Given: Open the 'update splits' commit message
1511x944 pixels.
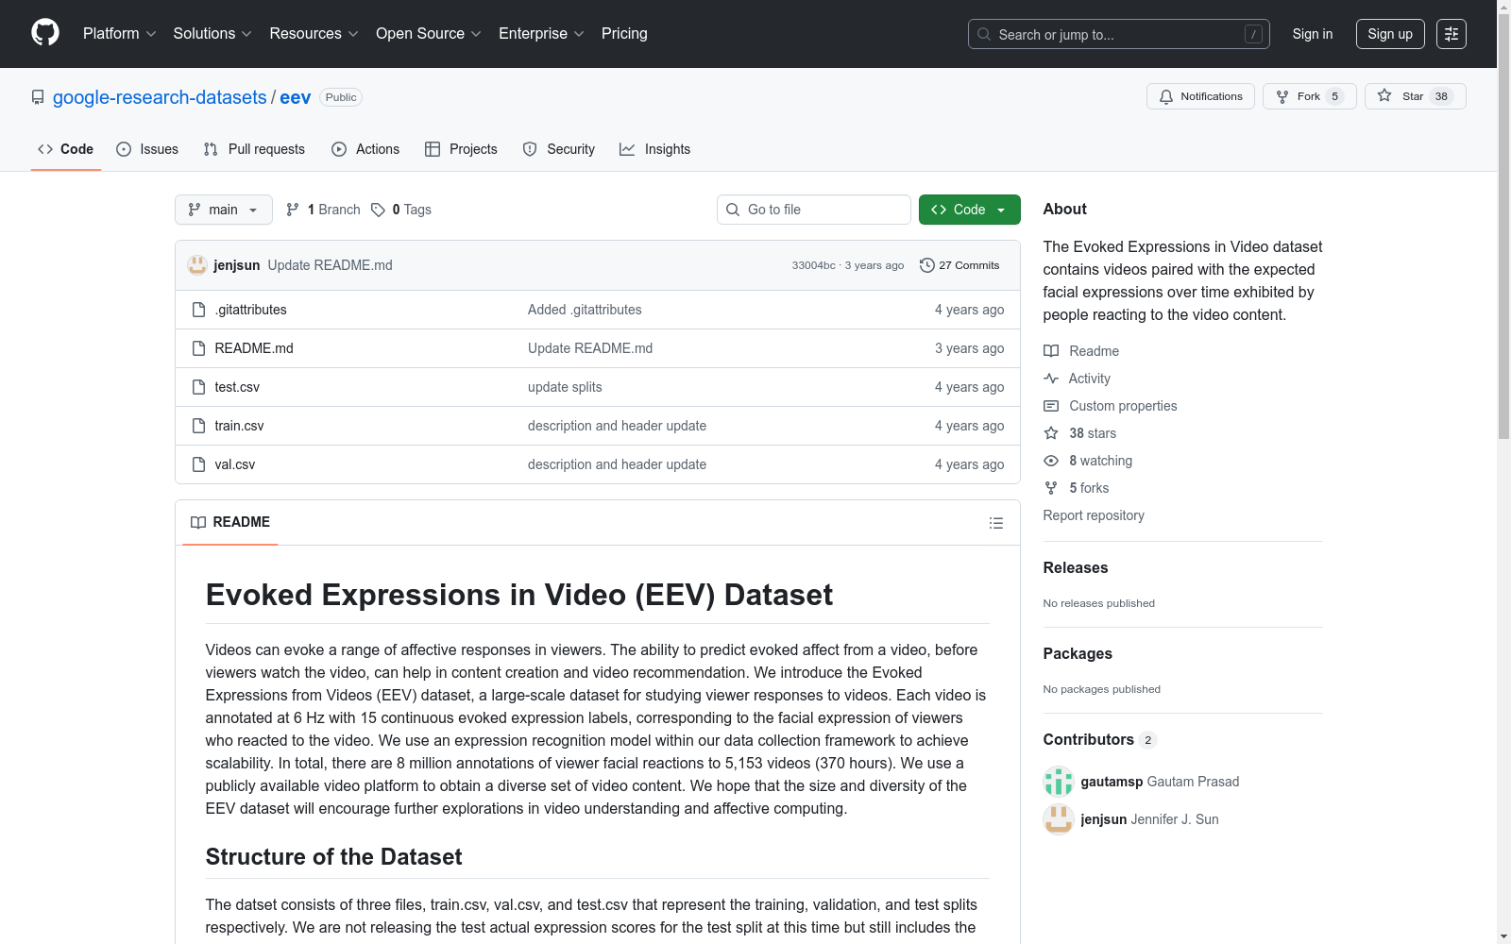Looking at the screenshot, I should point(565,387).
